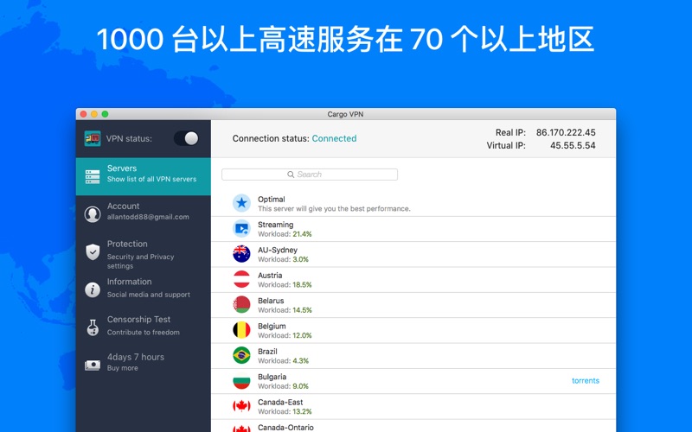Select the Streaming server row label
692x432 pixels.
click(x=275, y=225)
